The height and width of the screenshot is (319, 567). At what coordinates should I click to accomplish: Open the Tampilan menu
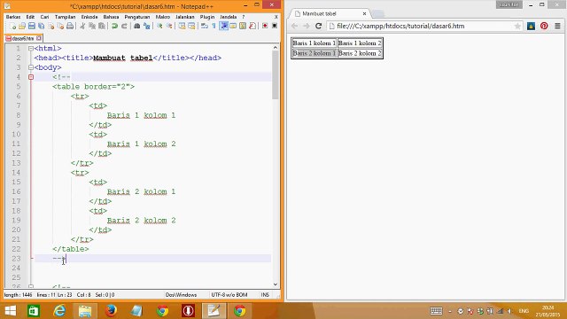(65, 17)
